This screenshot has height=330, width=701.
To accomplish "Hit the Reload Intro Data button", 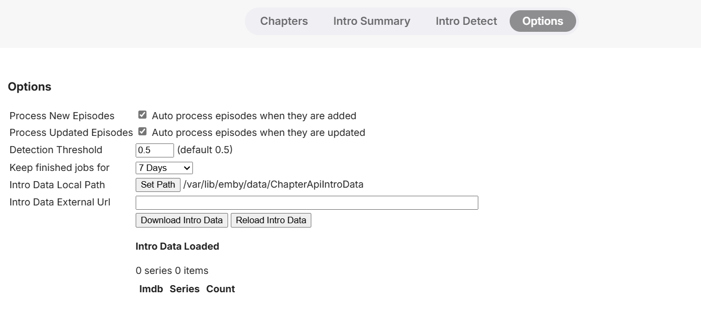I will (x=271, y=220).
